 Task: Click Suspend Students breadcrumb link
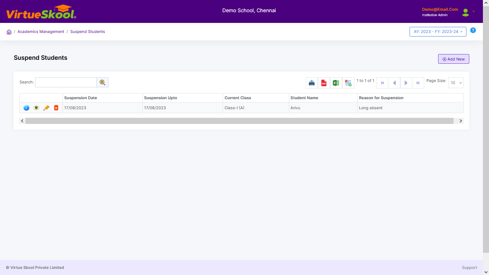88,32
